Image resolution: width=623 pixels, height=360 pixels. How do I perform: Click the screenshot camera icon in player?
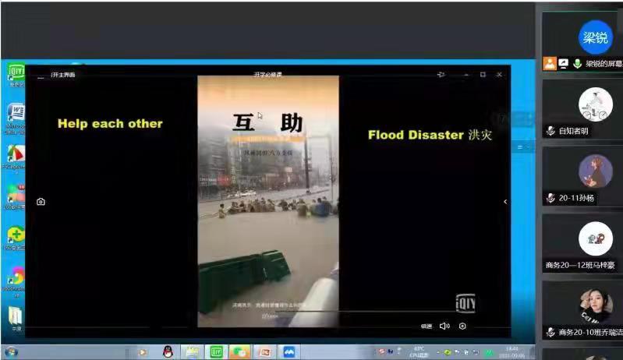41,202
